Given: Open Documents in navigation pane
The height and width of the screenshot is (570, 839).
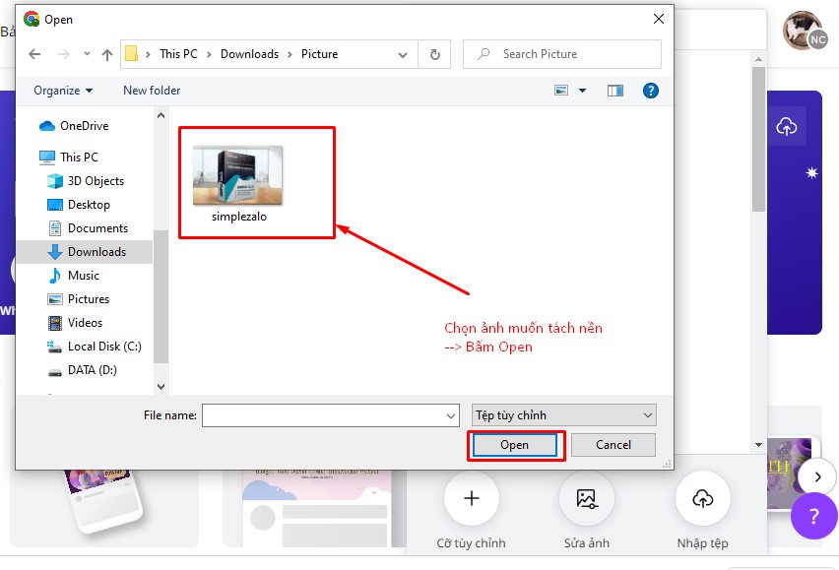Looking at the screenshot, I should click(x=89, y=228).
